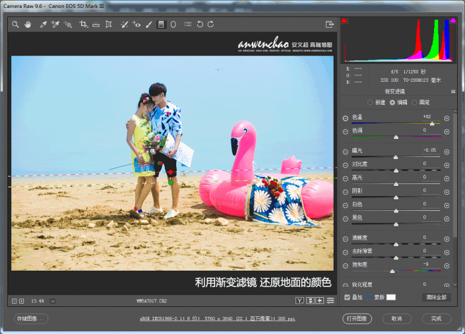
Task: Click the 存储图像 save image button
Action: coord(31,319)
